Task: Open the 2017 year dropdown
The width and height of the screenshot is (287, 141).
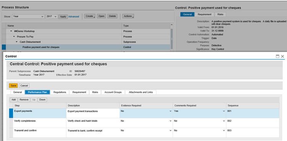Action: tap(51, 16)
